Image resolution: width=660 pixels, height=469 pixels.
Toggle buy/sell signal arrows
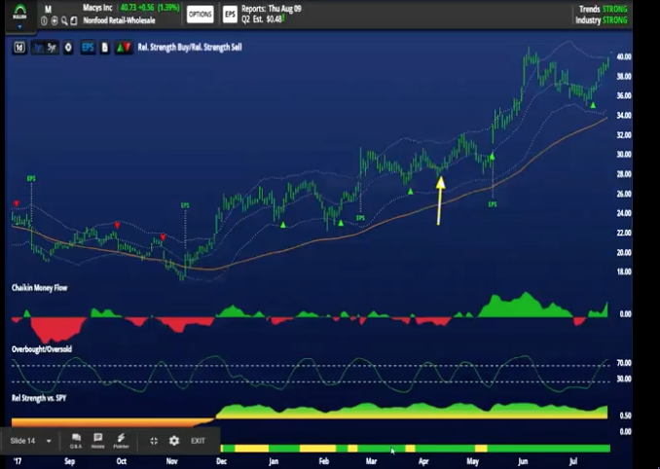(123, 47)
